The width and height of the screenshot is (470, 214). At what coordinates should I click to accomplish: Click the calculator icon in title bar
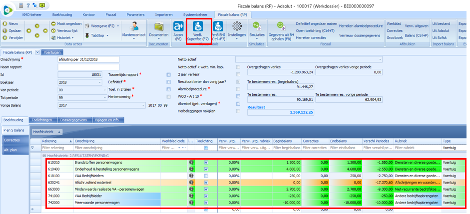pyautogui.click(x=22, y=5)
